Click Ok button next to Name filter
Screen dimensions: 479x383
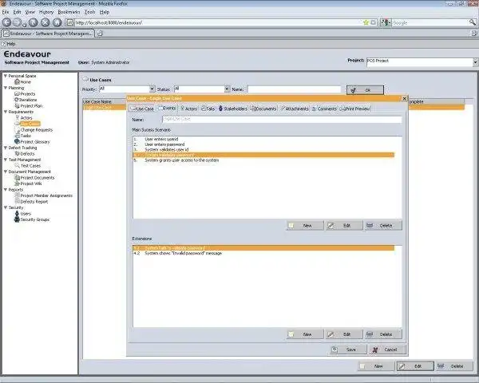click(x=365, y=90)
